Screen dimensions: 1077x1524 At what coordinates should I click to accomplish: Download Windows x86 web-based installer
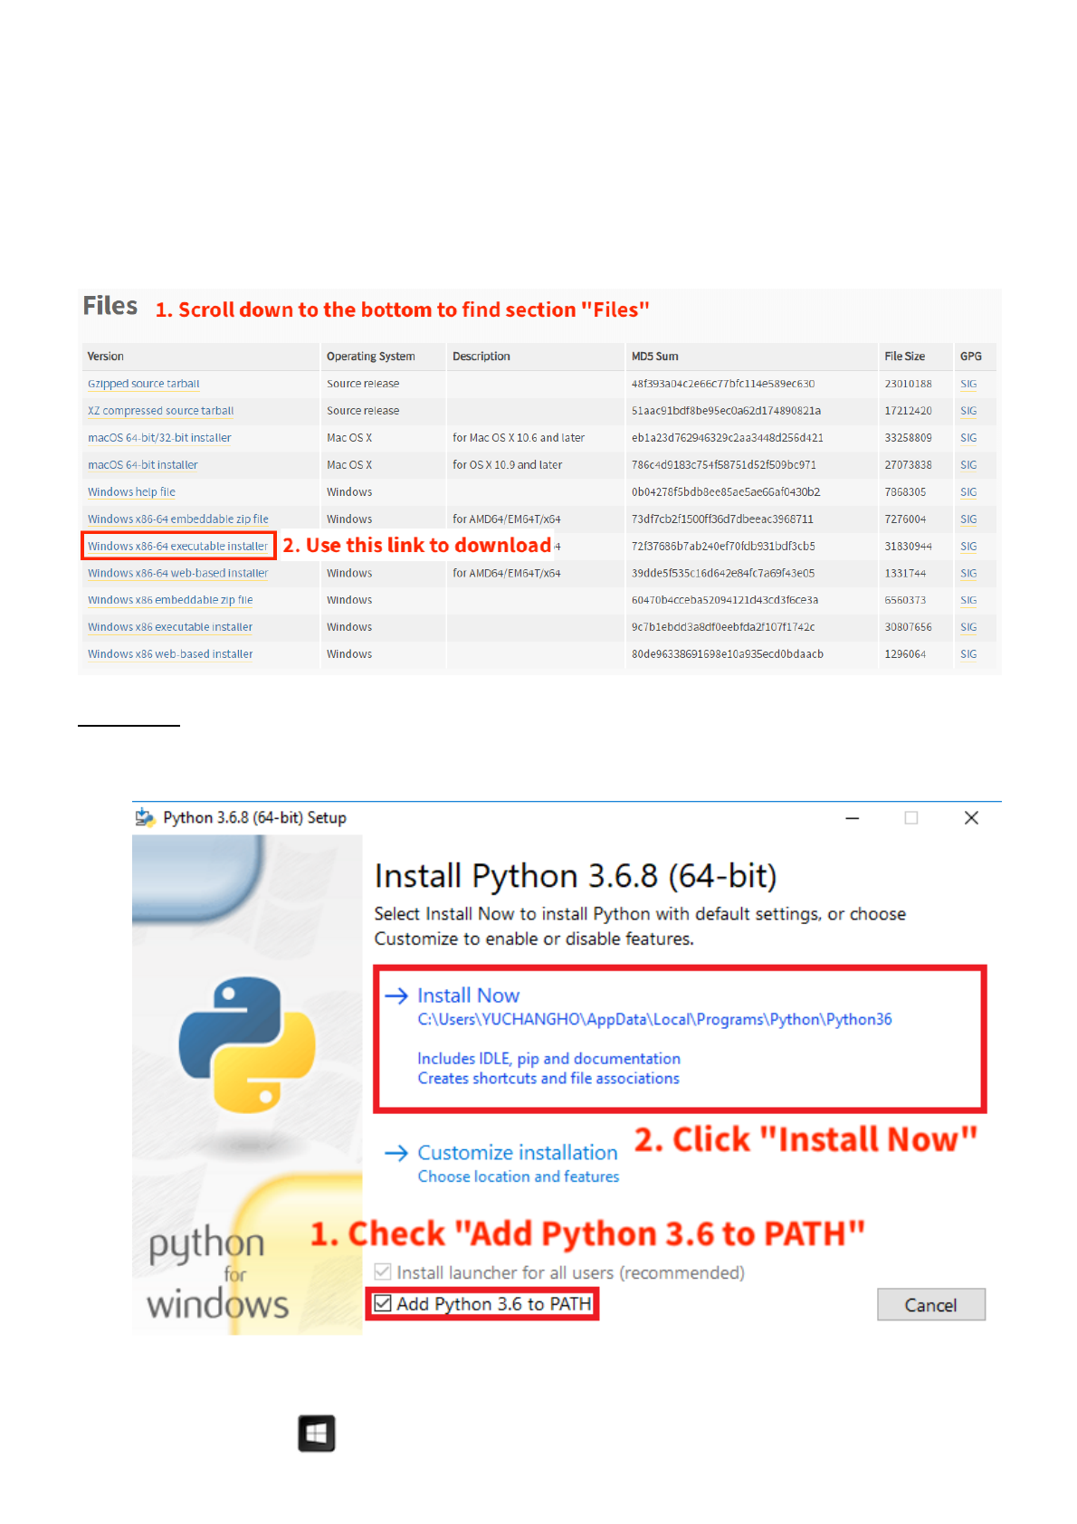pos(170,654)
